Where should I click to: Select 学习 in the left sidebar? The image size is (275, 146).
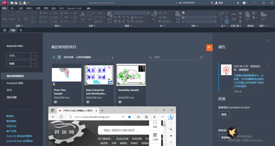coord(9,90)
